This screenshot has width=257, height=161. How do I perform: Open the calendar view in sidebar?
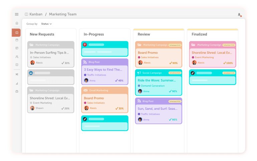(x=17, y=40)
